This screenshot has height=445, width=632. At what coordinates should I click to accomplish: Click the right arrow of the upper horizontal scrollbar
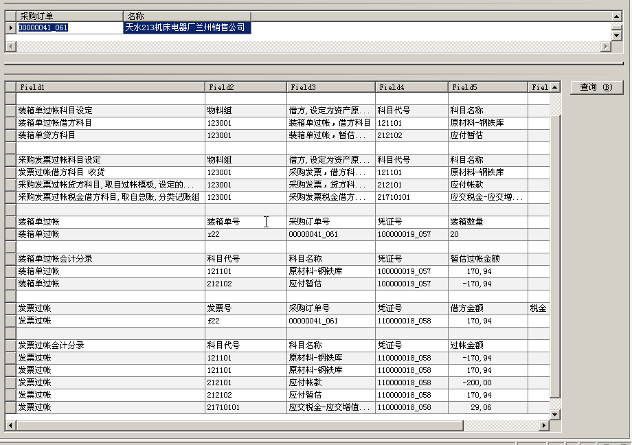tap(607, 46)
